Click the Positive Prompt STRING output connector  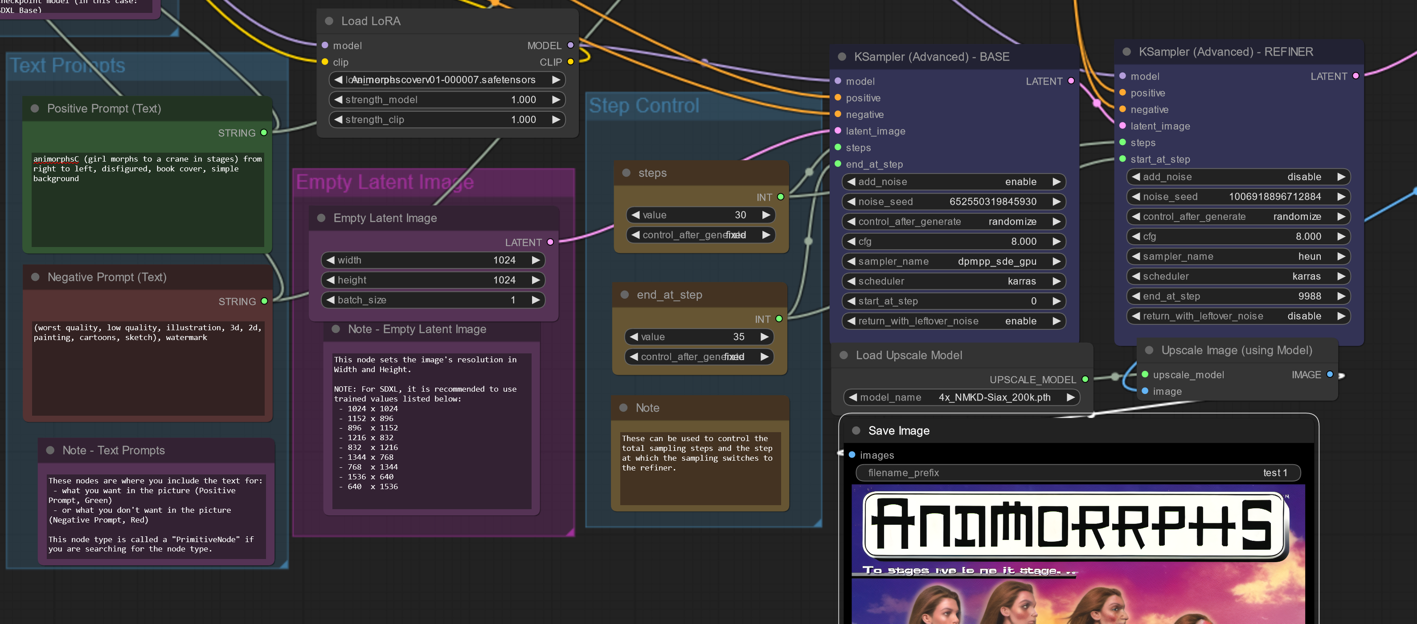tap(264, 133)
